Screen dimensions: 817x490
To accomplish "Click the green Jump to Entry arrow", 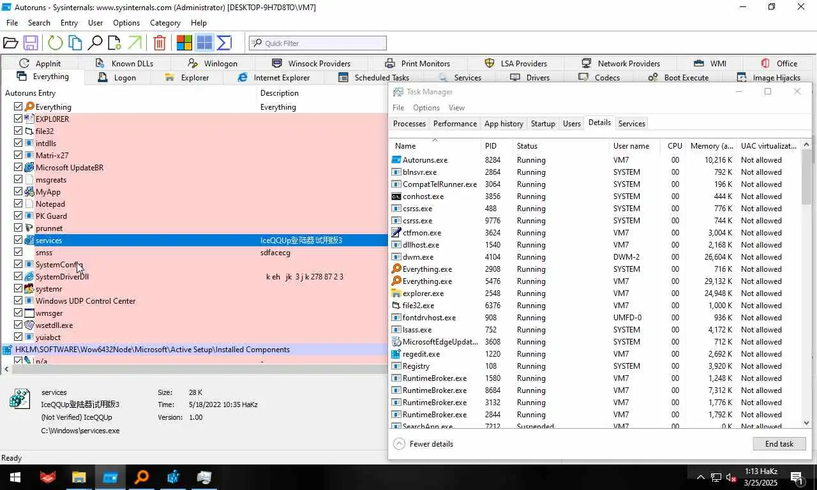I will point(134,43).
